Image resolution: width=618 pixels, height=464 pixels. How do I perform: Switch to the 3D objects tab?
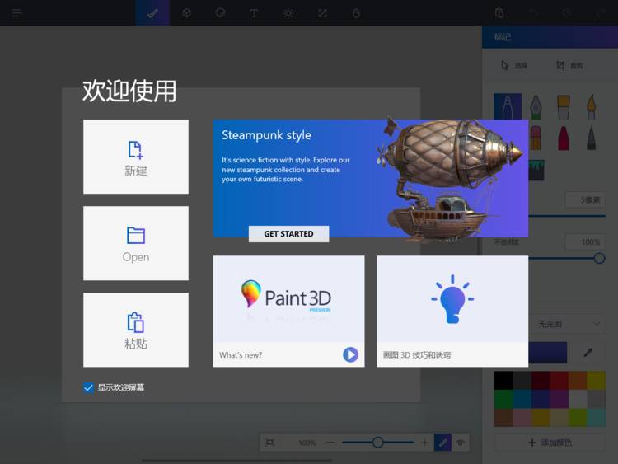click(186, 13)
